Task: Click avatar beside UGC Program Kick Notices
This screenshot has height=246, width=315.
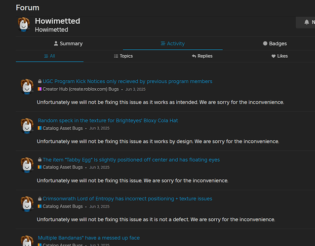Action: coord(27,86)
